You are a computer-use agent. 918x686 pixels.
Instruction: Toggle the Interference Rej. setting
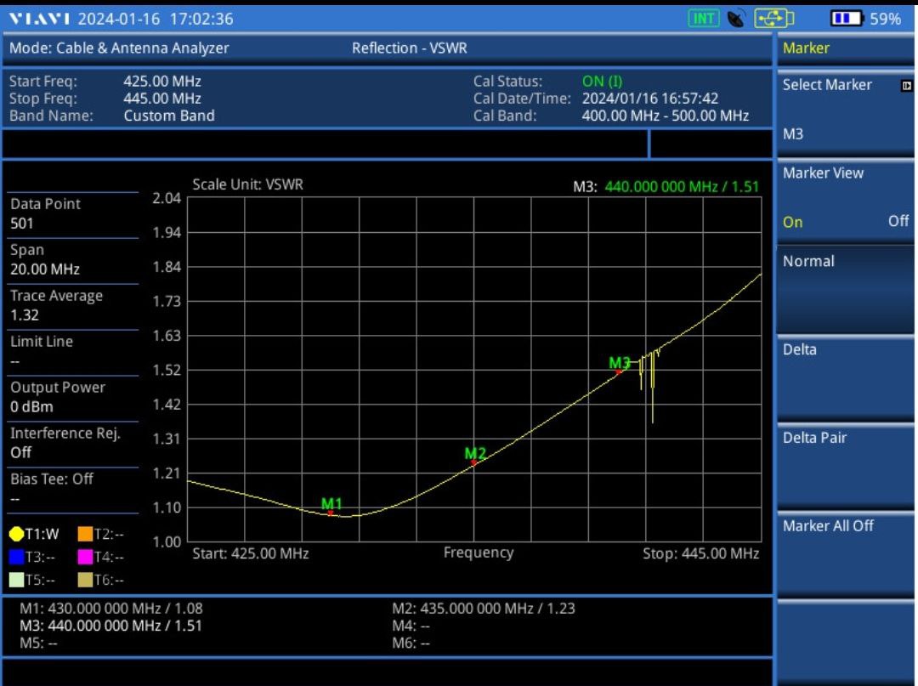click(x=72, y=443)
